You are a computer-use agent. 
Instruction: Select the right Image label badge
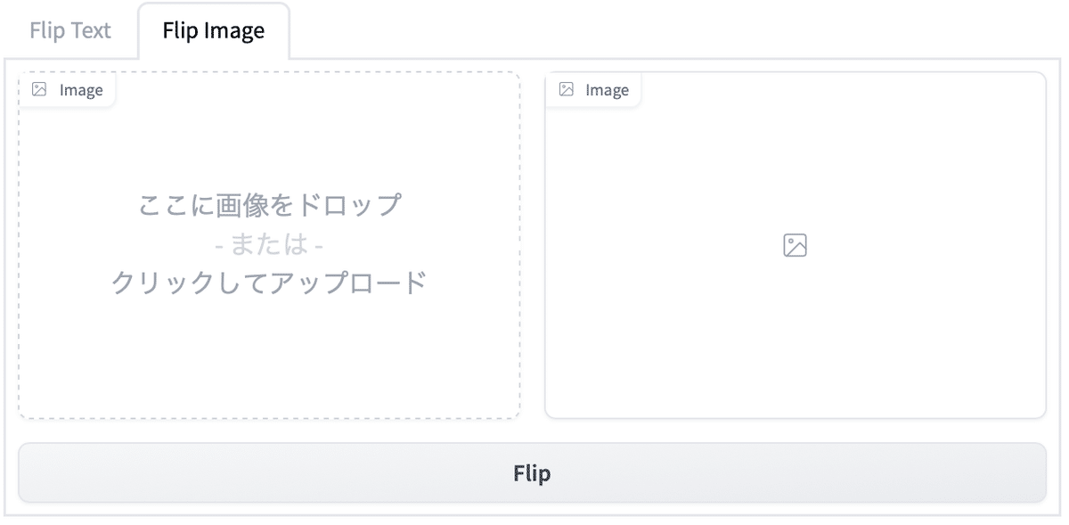(593, 89)
